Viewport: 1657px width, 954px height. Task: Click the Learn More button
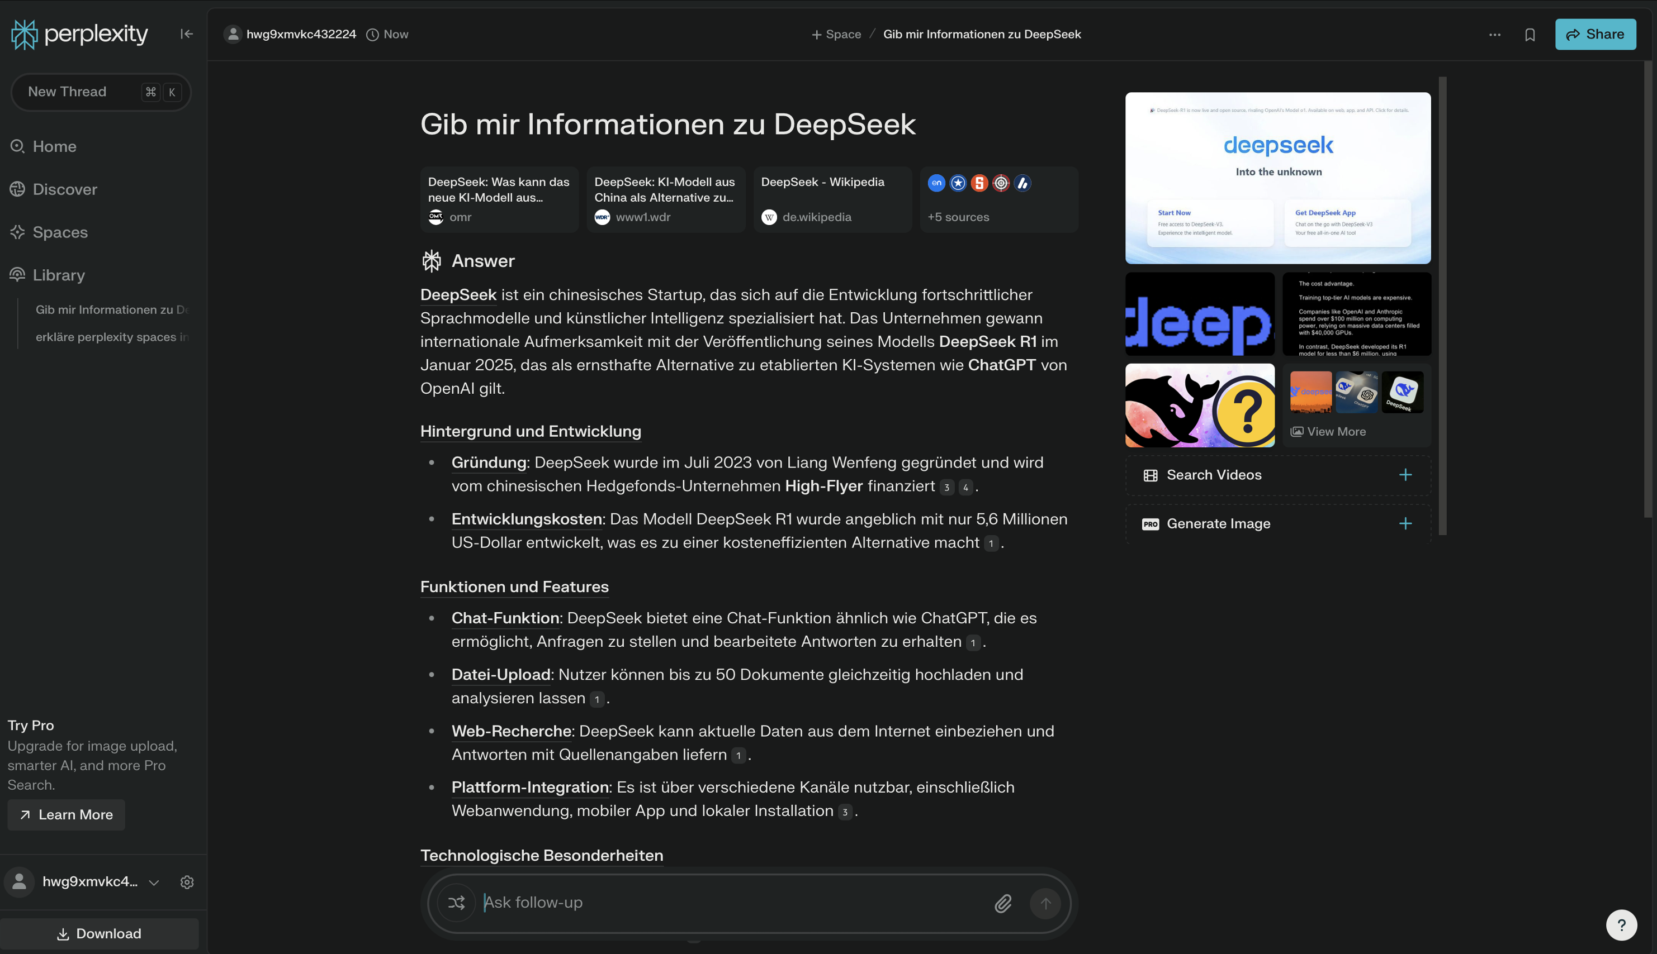[x=66, y=814]
